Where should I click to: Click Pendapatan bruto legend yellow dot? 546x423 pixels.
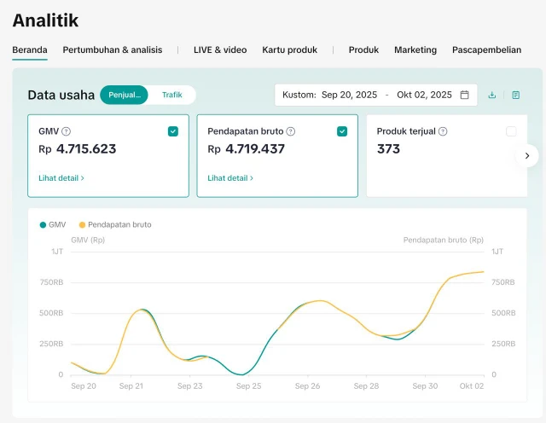(x=83, y=224)
